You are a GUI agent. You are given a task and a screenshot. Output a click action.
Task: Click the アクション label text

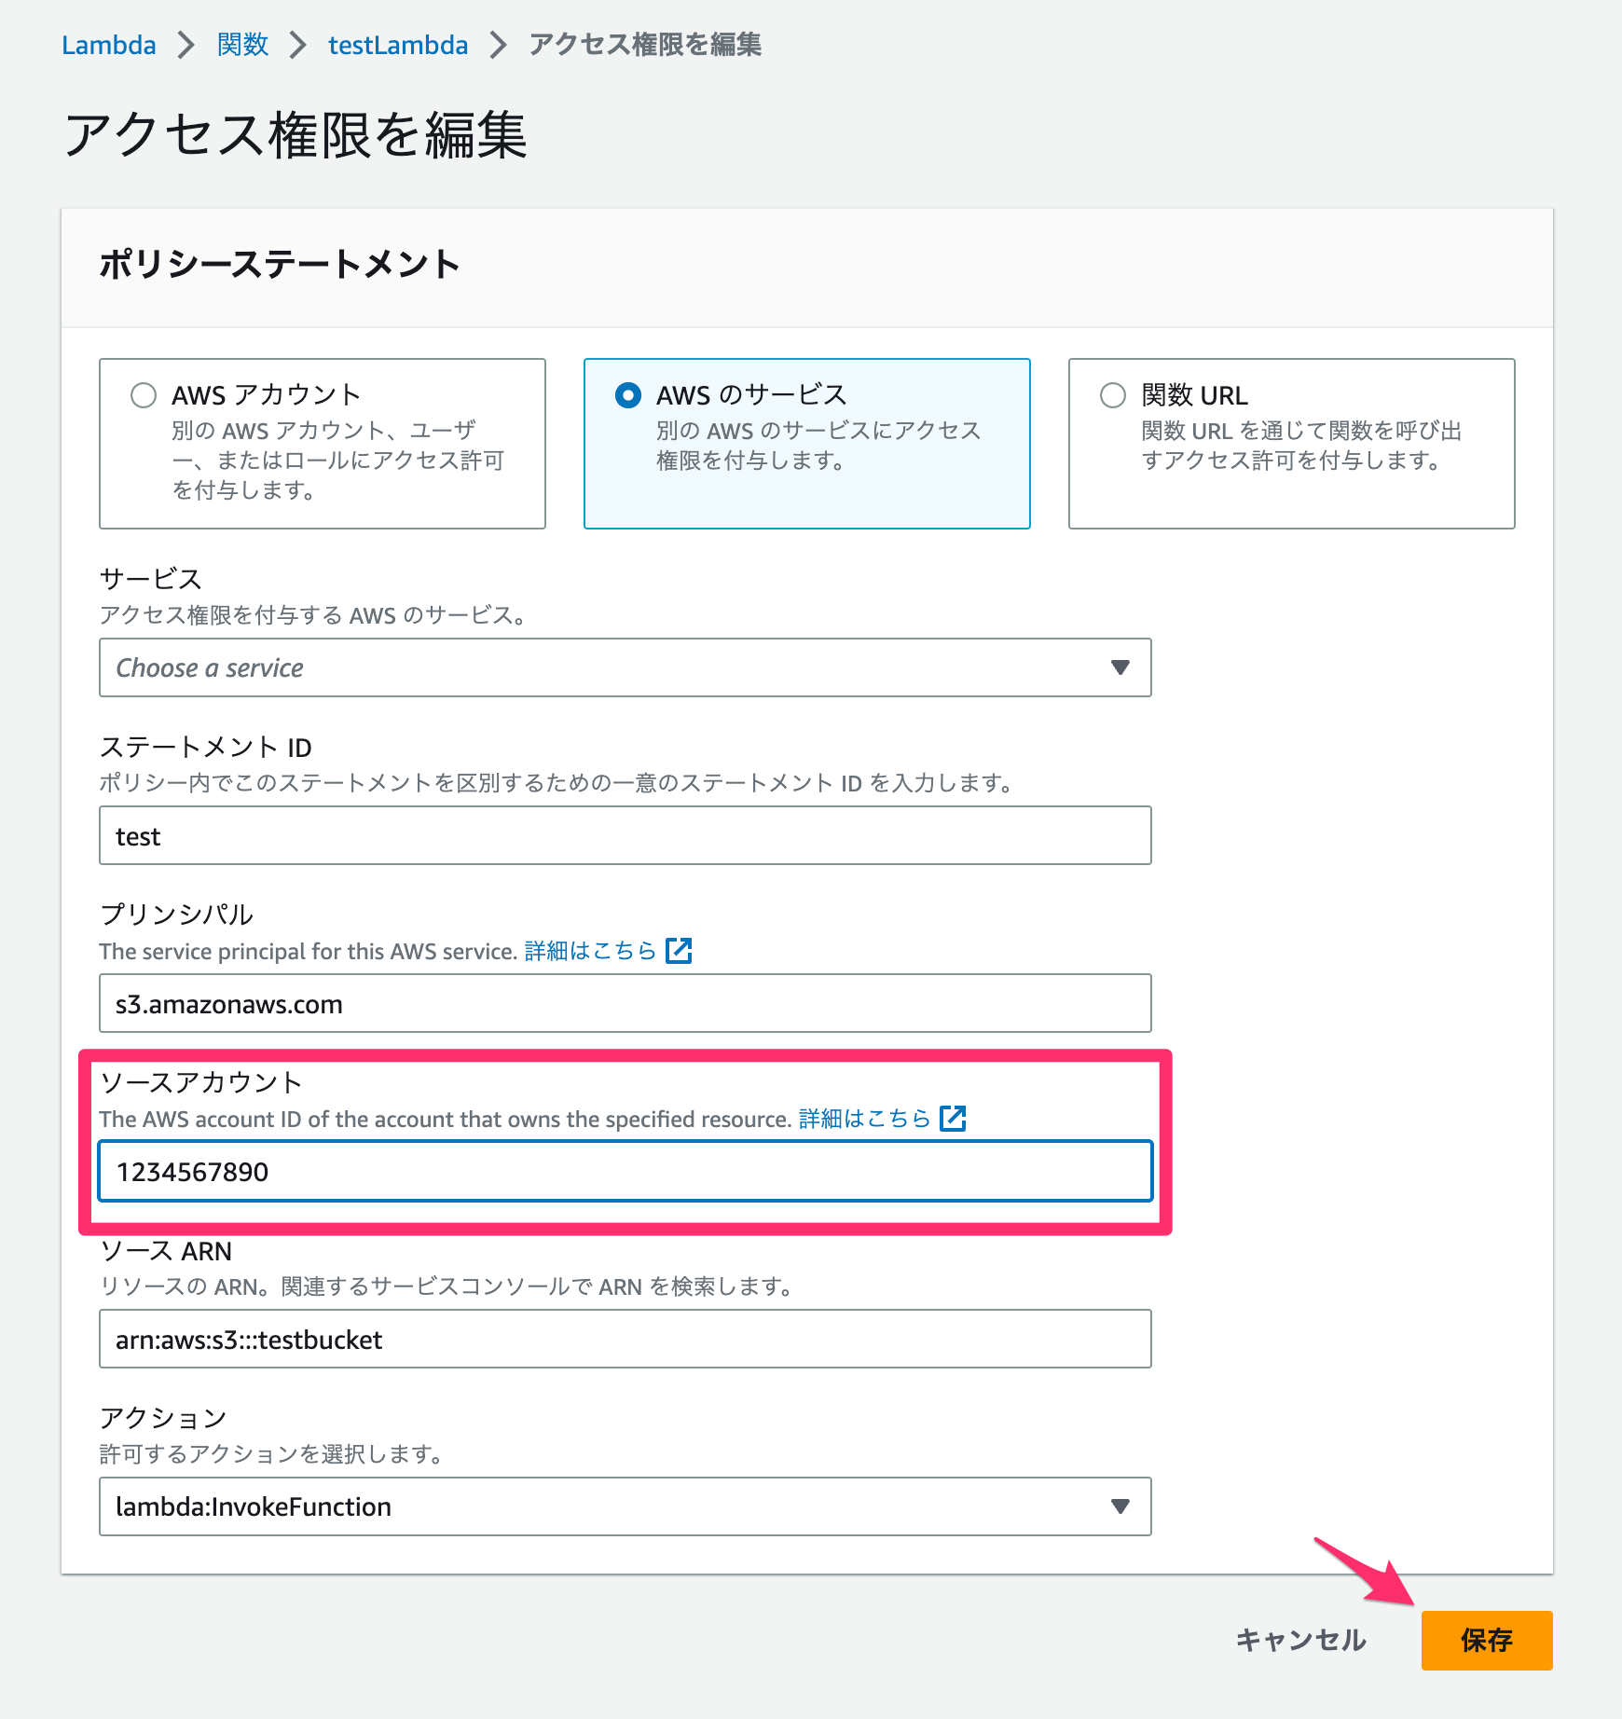coord(163,1418)
